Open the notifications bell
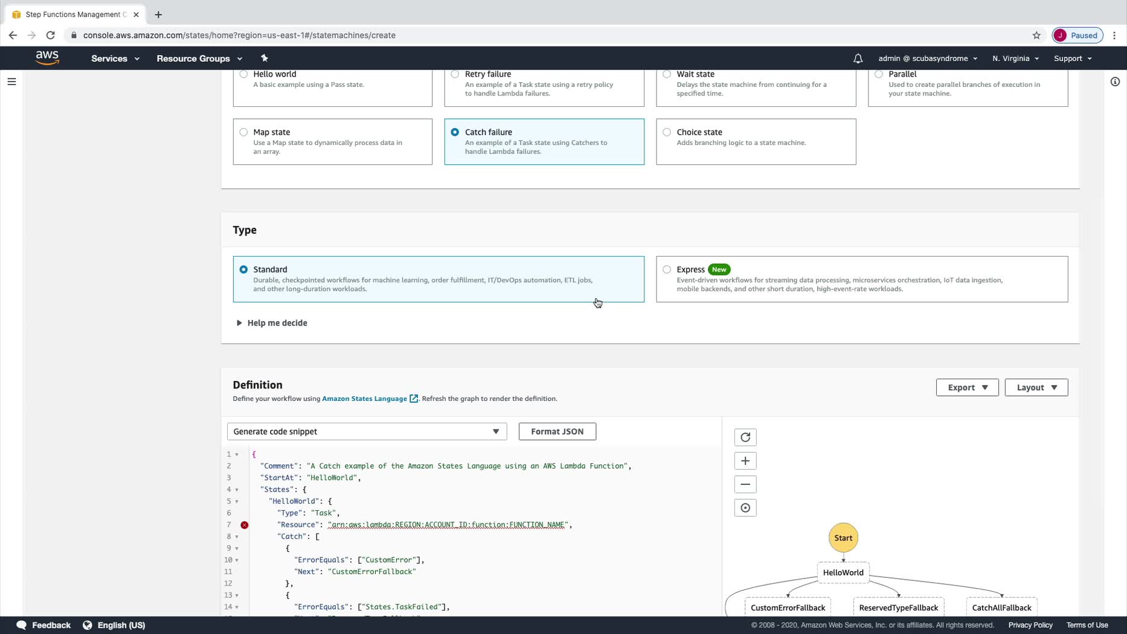The height and width of the screenshot is (634, 1127). pyautogui.click(x=858, y=59)
